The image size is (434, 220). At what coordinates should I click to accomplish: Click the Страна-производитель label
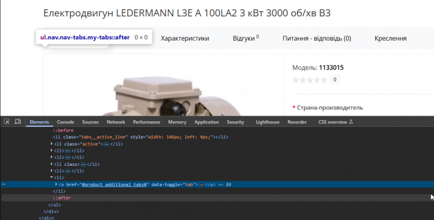[329, 108]
